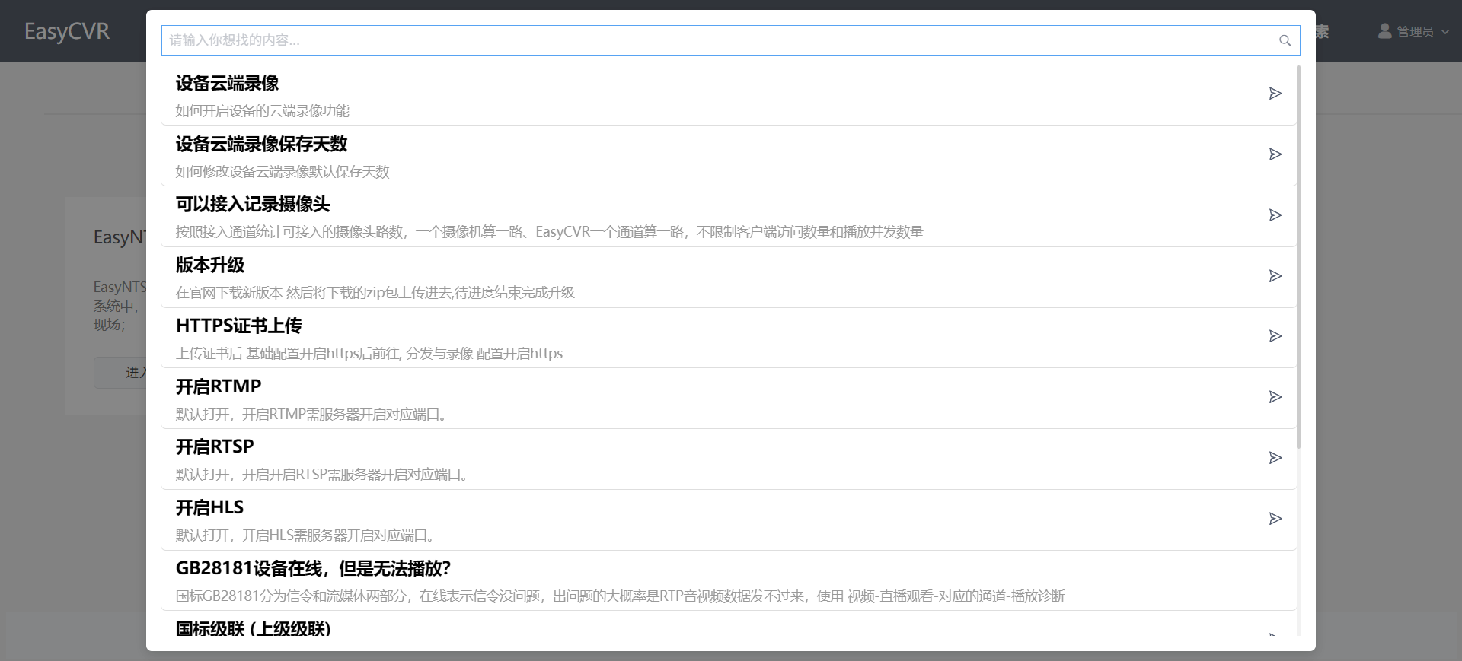Click the EasyCVR logo
Viewport: 1462px width, 661px height.
pyautogui.click(x=67, y=31)
